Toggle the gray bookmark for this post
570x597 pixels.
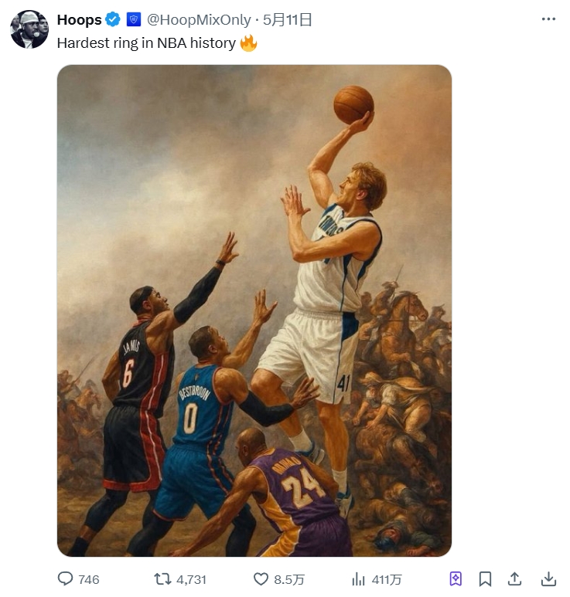485,578
